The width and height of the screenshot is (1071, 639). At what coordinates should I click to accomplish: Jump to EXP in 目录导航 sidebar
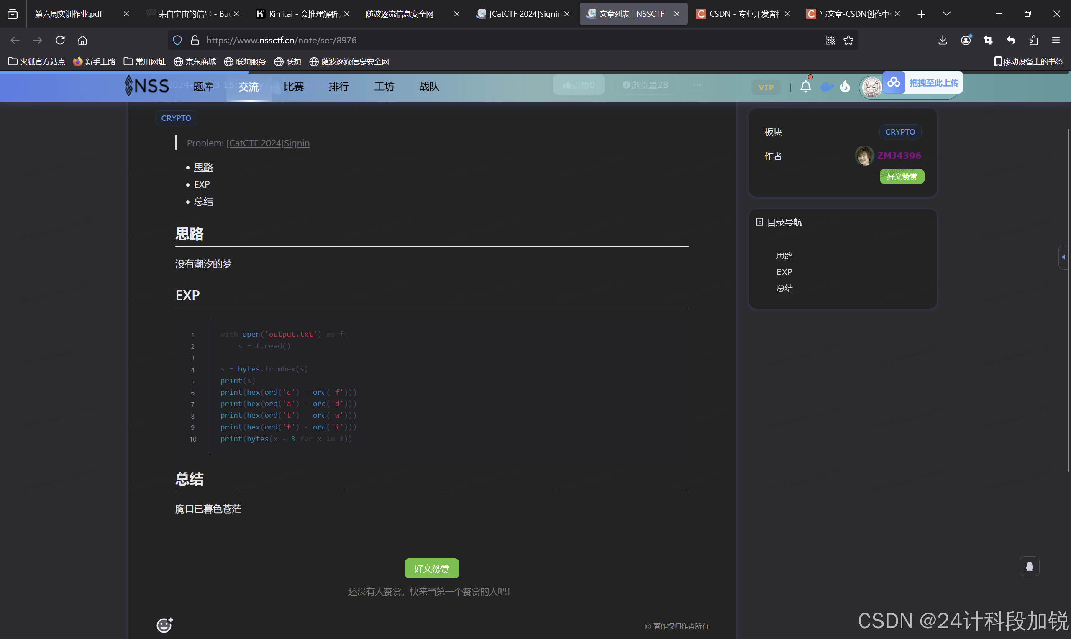click(x=784, y=272)
